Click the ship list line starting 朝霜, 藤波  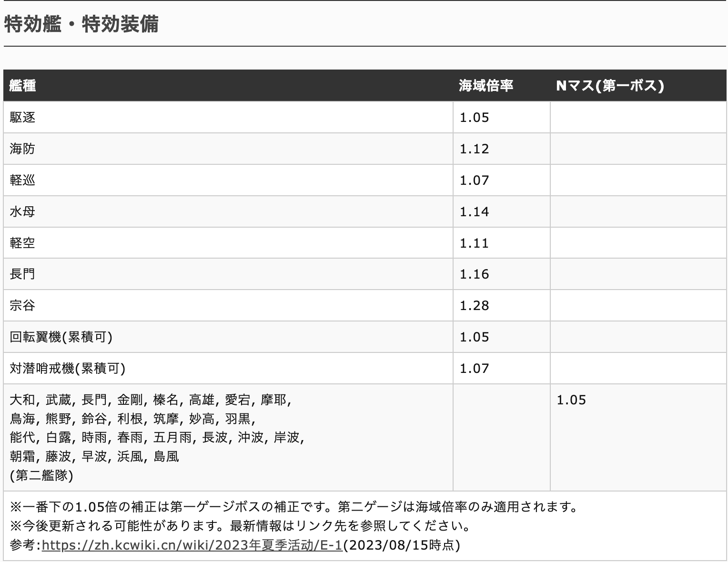94,456
